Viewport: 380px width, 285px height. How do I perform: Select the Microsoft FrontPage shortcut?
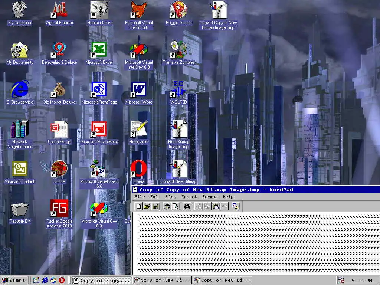click(99, 92)
